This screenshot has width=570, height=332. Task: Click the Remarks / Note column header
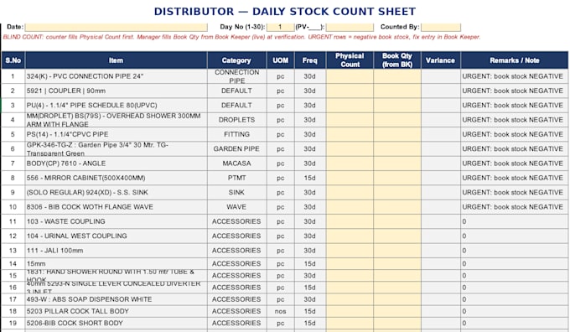pyautogui.click(x=515, y=60)
